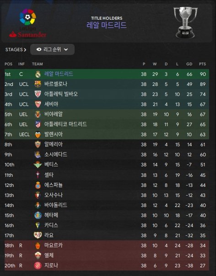The height and width of the screenshot is (276, 216).
Task: Open the Atlético Madrid crest icon
Action: 38,124
